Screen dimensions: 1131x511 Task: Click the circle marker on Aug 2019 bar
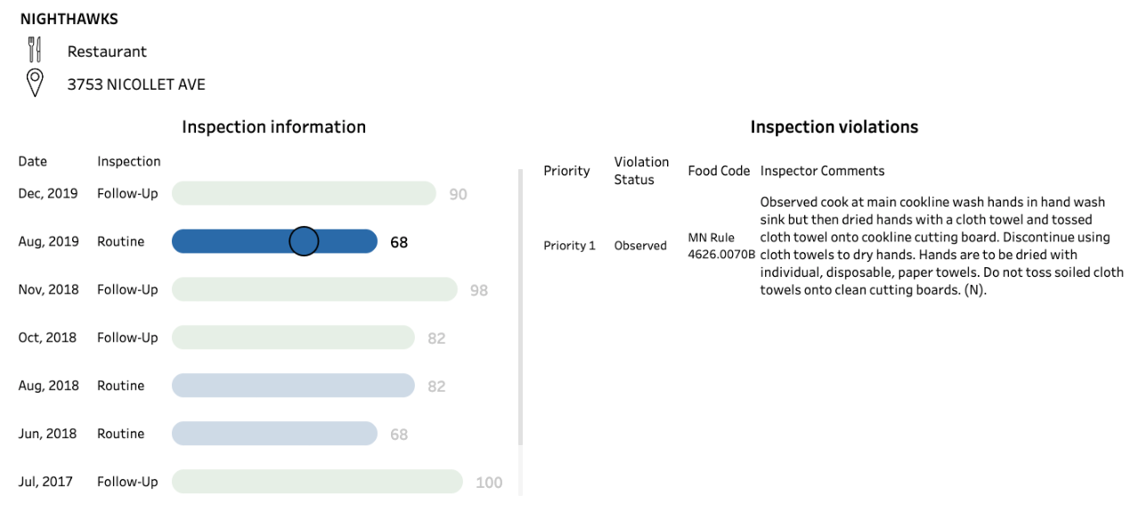pyautogui.click(x=305, y=241)
